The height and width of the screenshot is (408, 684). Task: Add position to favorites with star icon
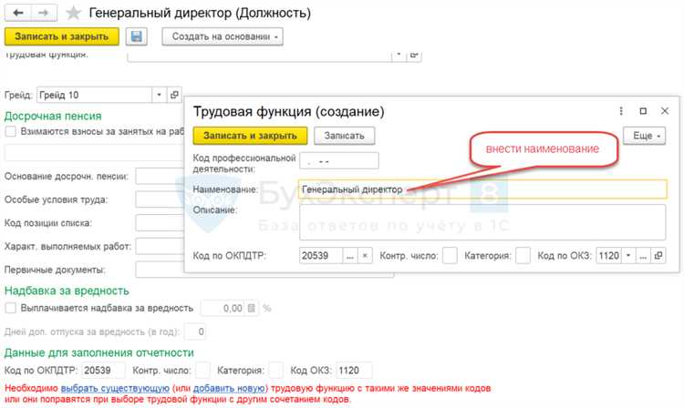tap(74, 14)
